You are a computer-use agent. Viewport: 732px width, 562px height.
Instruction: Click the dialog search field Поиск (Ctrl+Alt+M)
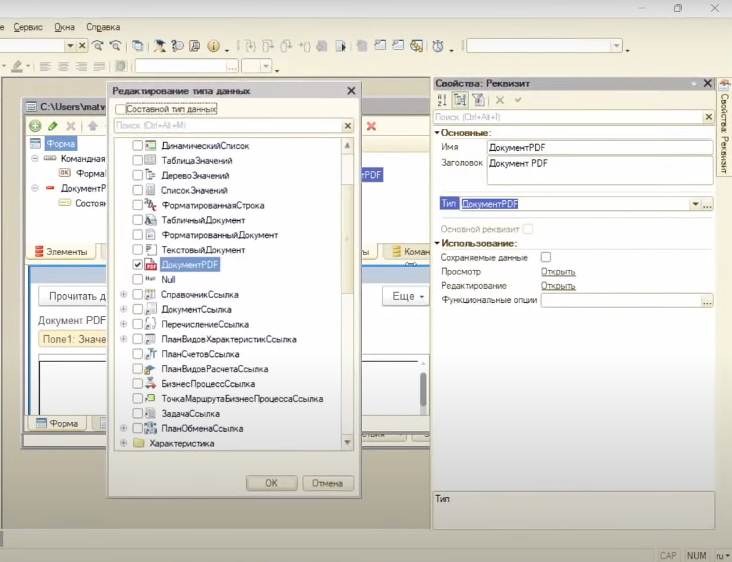coord(229,126)
